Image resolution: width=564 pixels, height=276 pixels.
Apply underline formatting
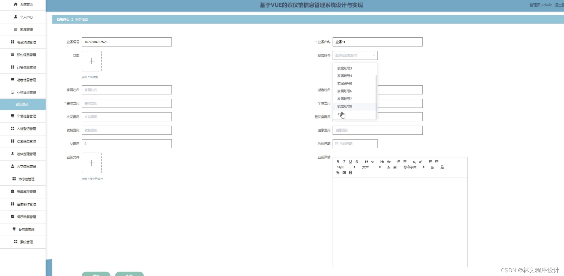pyautogui.click(x=350, y=162)
